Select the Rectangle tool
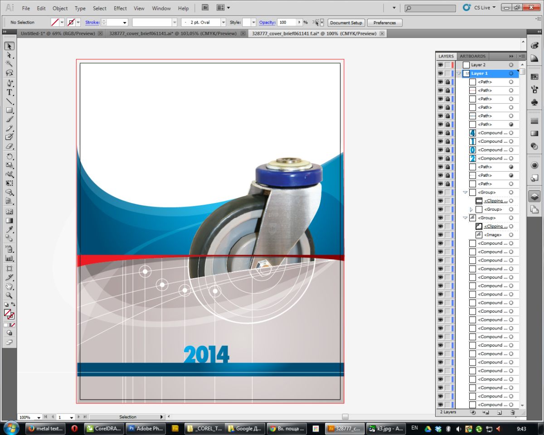 [x=9, y=110]
